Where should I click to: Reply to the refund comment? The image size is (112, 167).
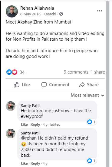click(x=35, y=163)
